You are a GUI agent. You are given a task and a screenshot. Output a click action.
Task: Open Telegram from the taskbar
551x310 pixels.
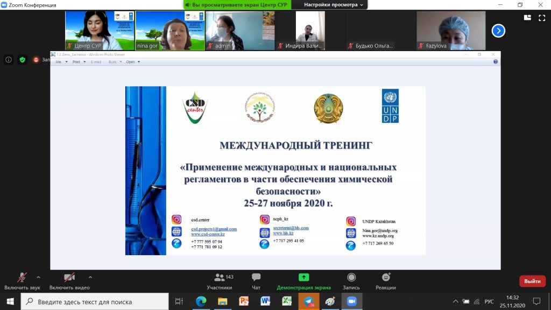coord(309,302)
